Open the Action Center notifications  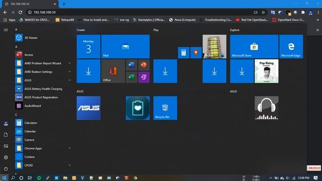point(315,178)
